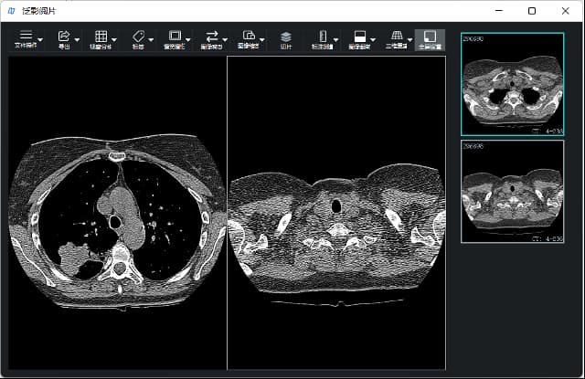585x379 pixels.
Task: Select the stacked layers slice icon
Action: pos(285,37)
